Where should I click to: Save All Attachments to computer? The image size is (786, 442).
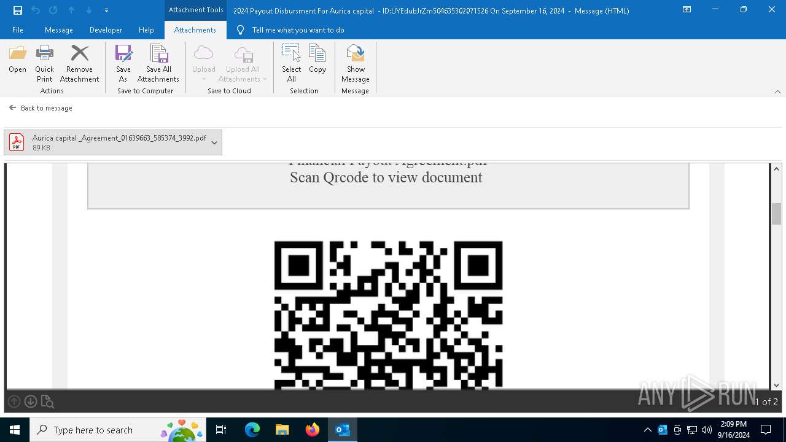coord(158,63)
